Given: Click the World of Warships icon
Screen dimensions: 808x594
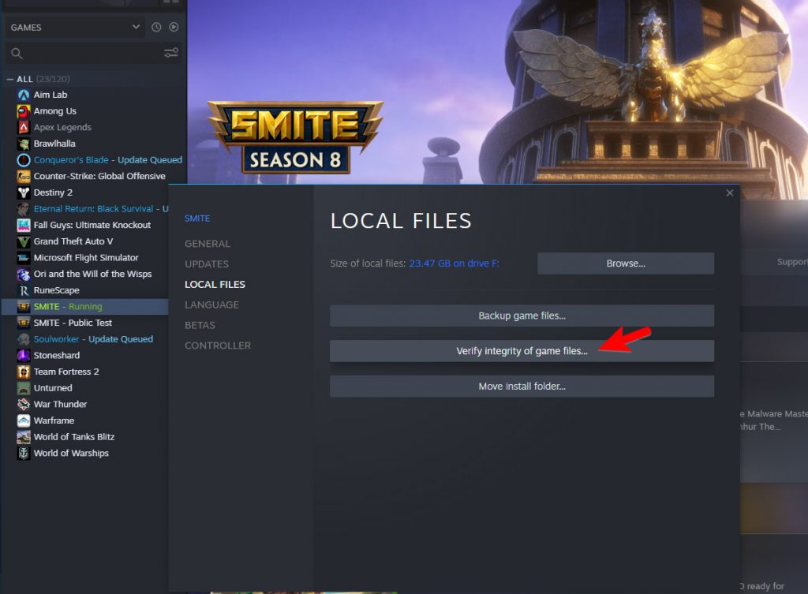Looking at the screenshot, I should click(23, 454).
